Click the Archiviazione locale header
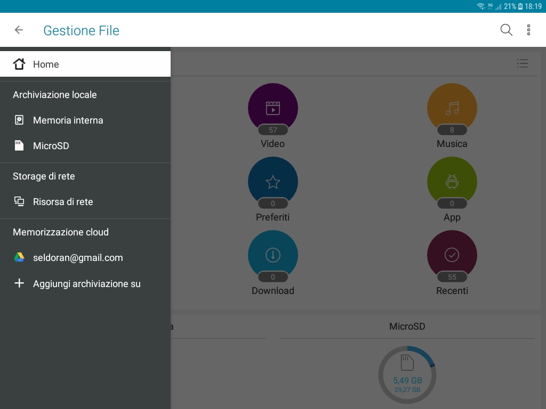This screenshot has width=546, height=409. click(55, 95)
